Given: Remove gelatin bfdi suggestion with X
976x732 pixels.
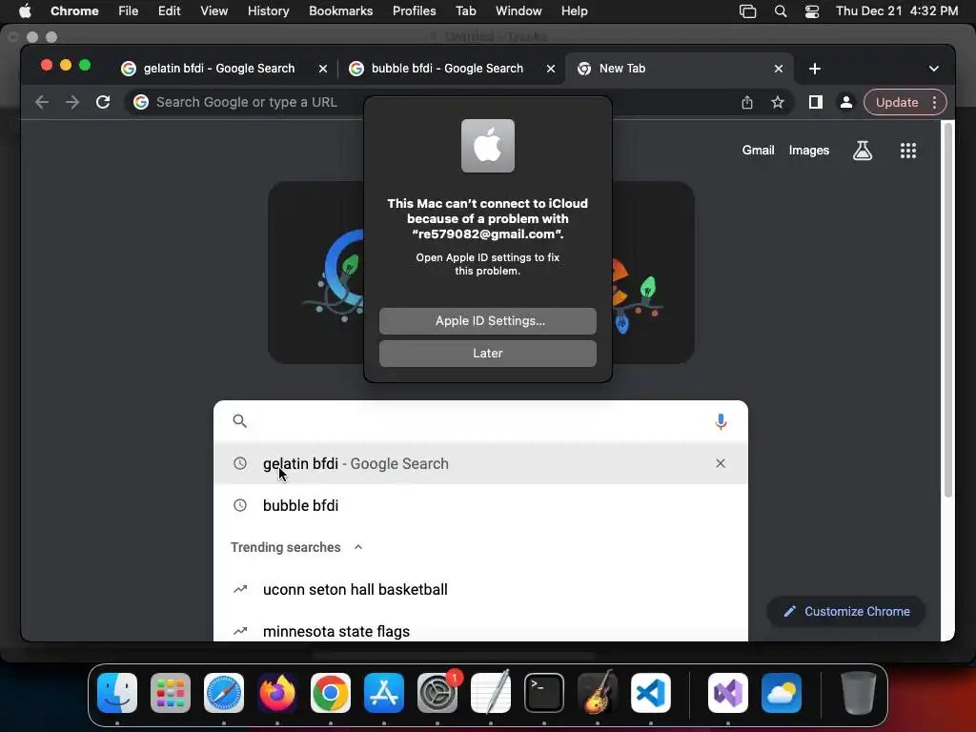Looking at the screenshot, I should tap(721, 463).
